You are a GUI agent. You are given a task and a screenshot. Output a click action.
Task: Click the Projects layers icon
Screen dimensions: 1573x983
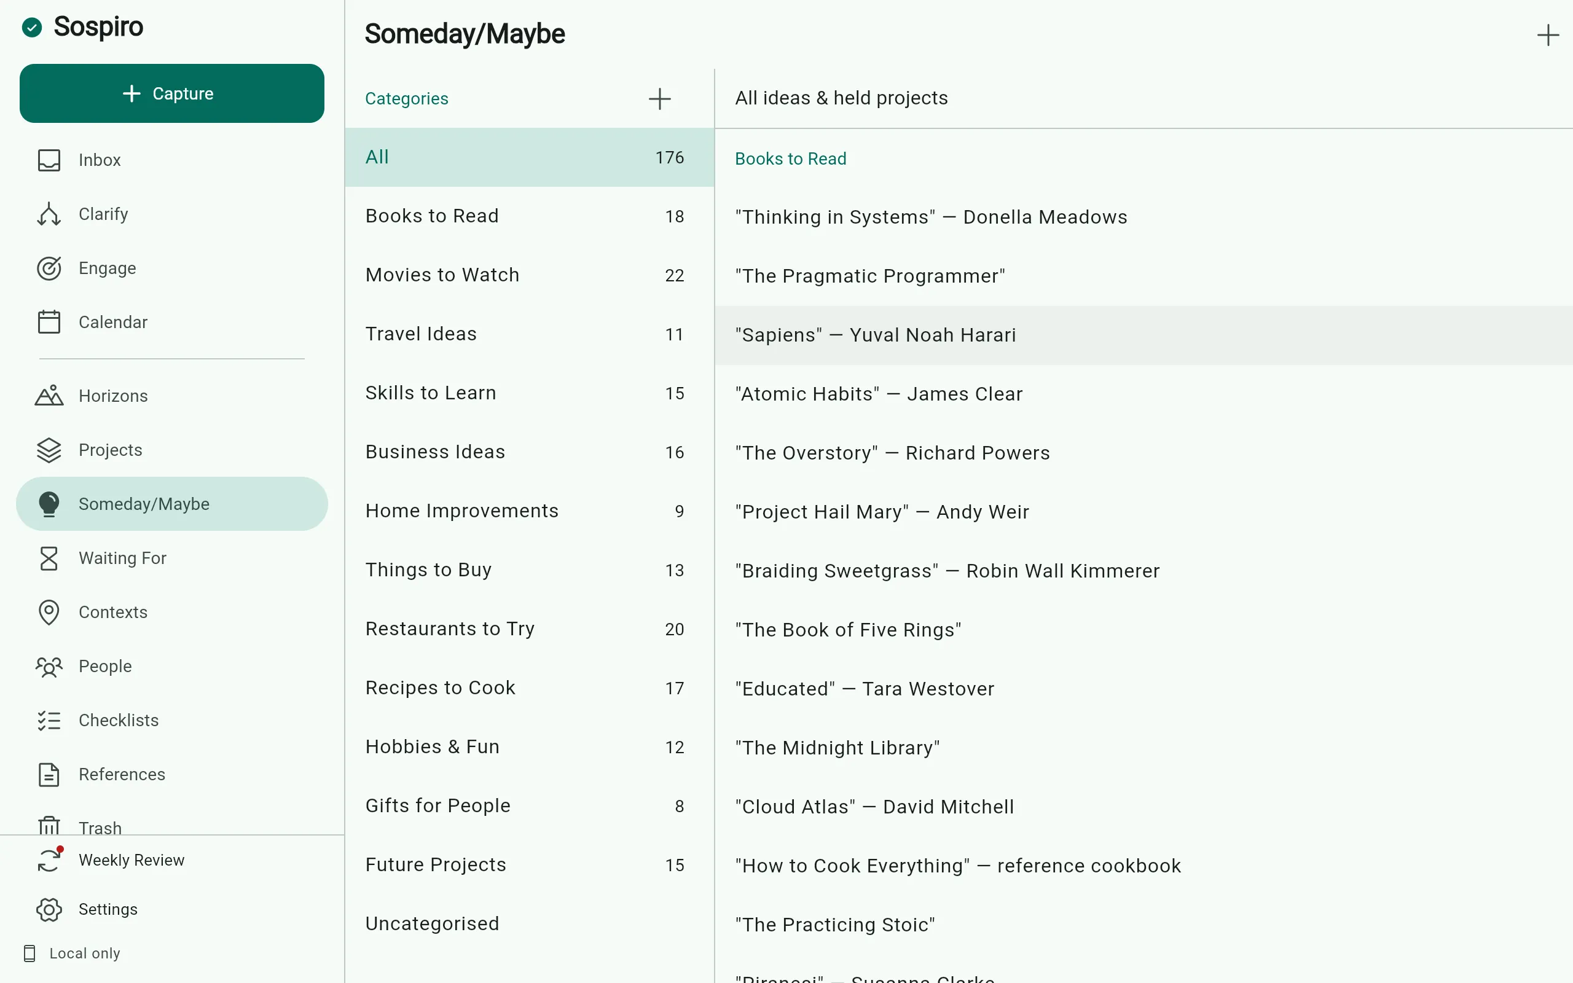(49, 450)
